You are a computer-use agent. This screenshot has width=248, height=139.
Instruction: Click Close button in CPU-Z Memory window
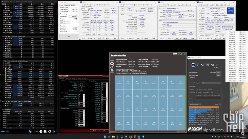click(x=154, y=38)
